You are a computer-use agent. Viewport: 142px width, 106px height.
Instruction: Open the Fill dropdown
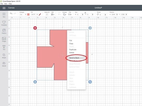(x=34, y=14)
